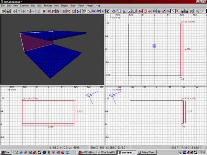
Task: Click the first flip-axis icon after Save
Action: (15, 11)
